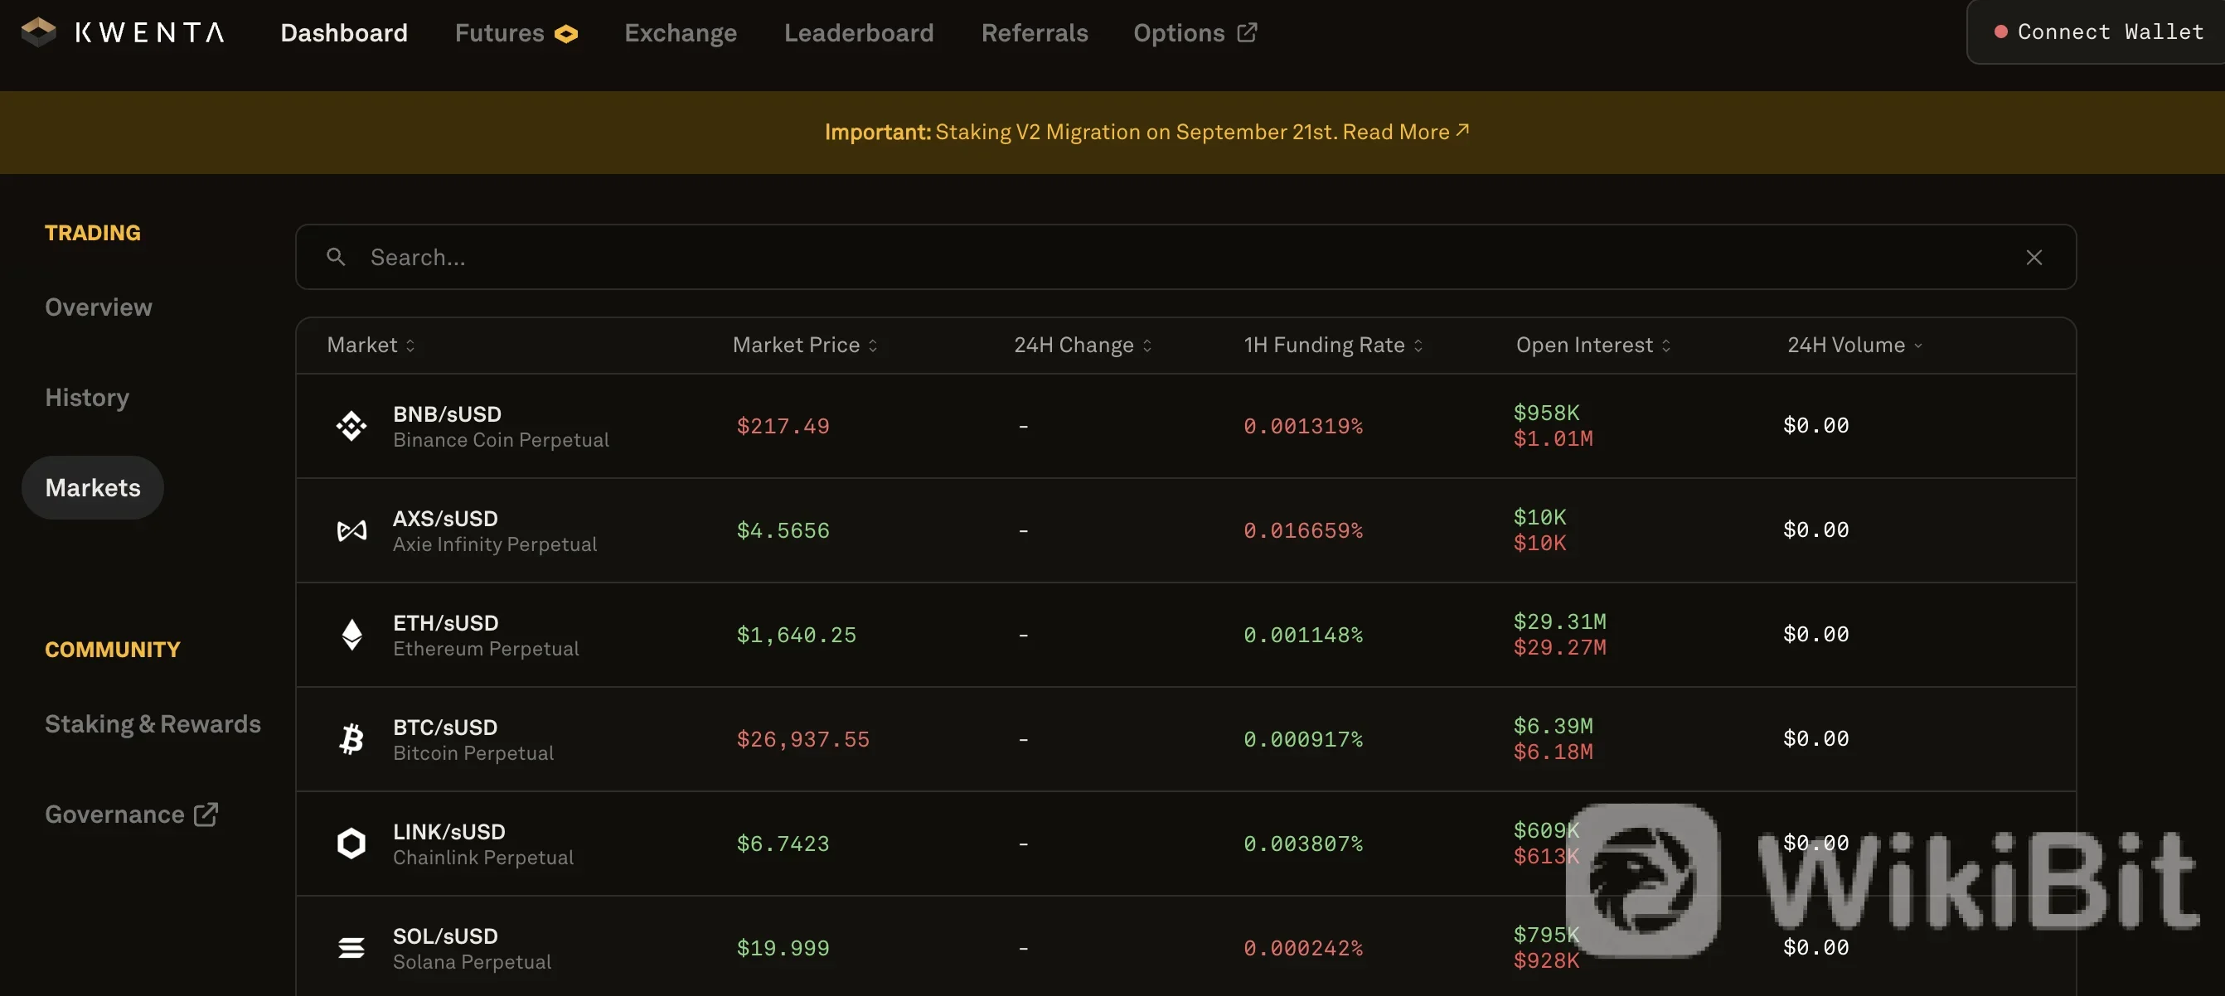Image resolution: width=2225 pixels, height=996 pixels.
Task: Click funding rate 0.001148%
Action: pos(1302,635)
